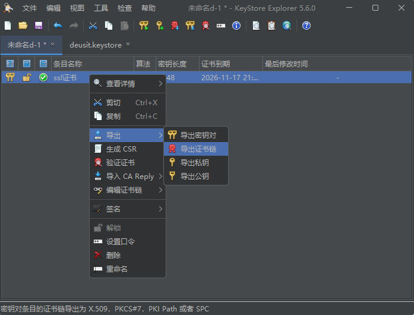
Task: Open a keystore with the folder icon
Action: pos(23,26)
